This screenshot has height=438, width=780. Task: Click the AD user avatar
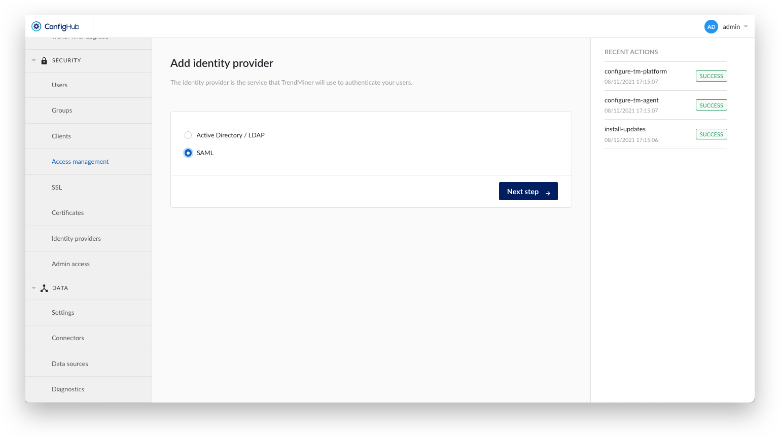711,27
